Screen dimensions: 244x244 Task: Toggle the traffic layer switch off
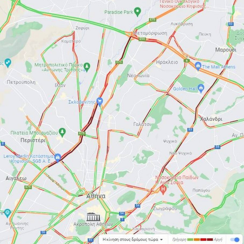pyautogui.click(x=235, y=239)
